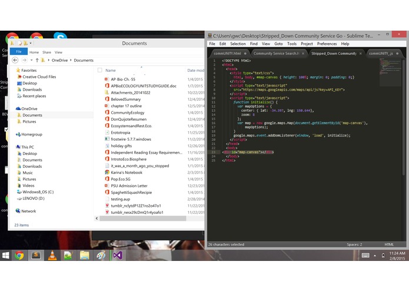Select Videos under This PC
This screenshot has height=291, width=409.
(x=28, y=186)
